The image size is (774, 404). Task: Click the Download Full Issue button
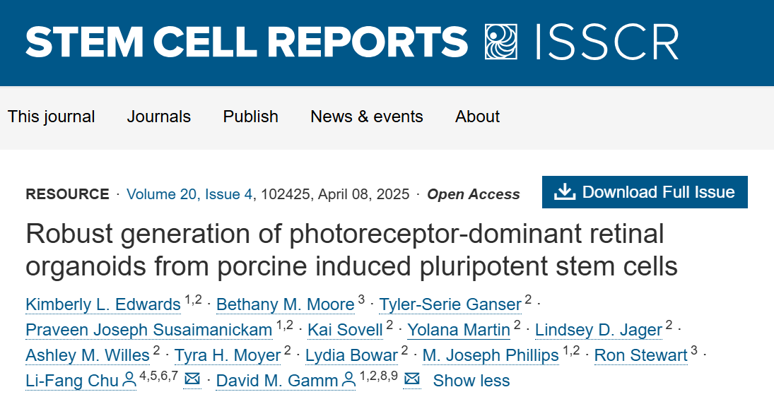644,192
